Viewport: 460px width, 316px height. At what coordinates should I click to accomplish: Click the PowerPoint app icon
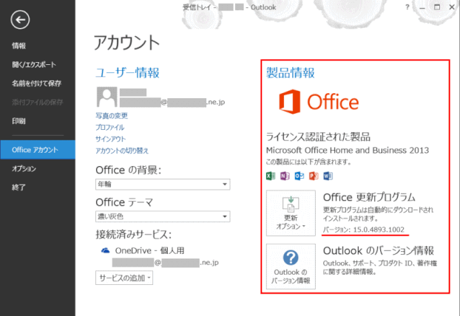click(314, 176)
